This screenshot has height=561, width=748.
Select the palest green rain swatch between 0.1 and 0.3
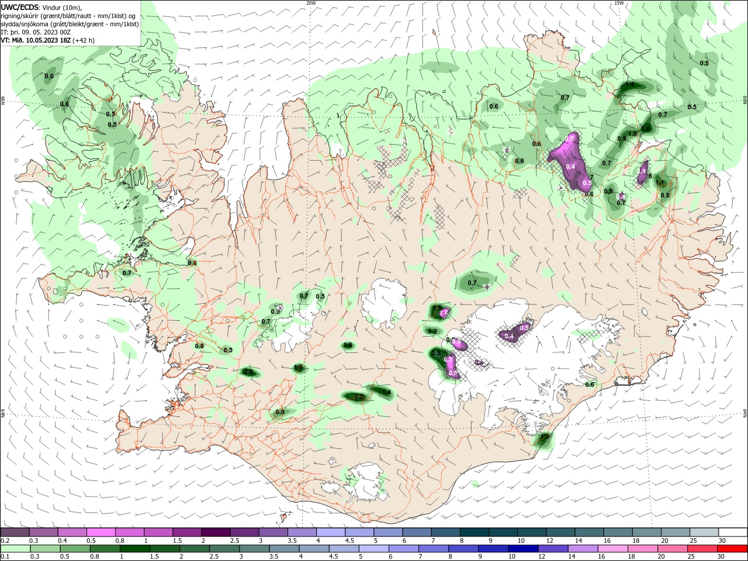click(15, 548)
